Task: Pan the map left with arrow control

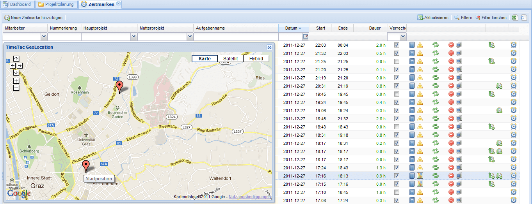Action: [x=13, y=66]
